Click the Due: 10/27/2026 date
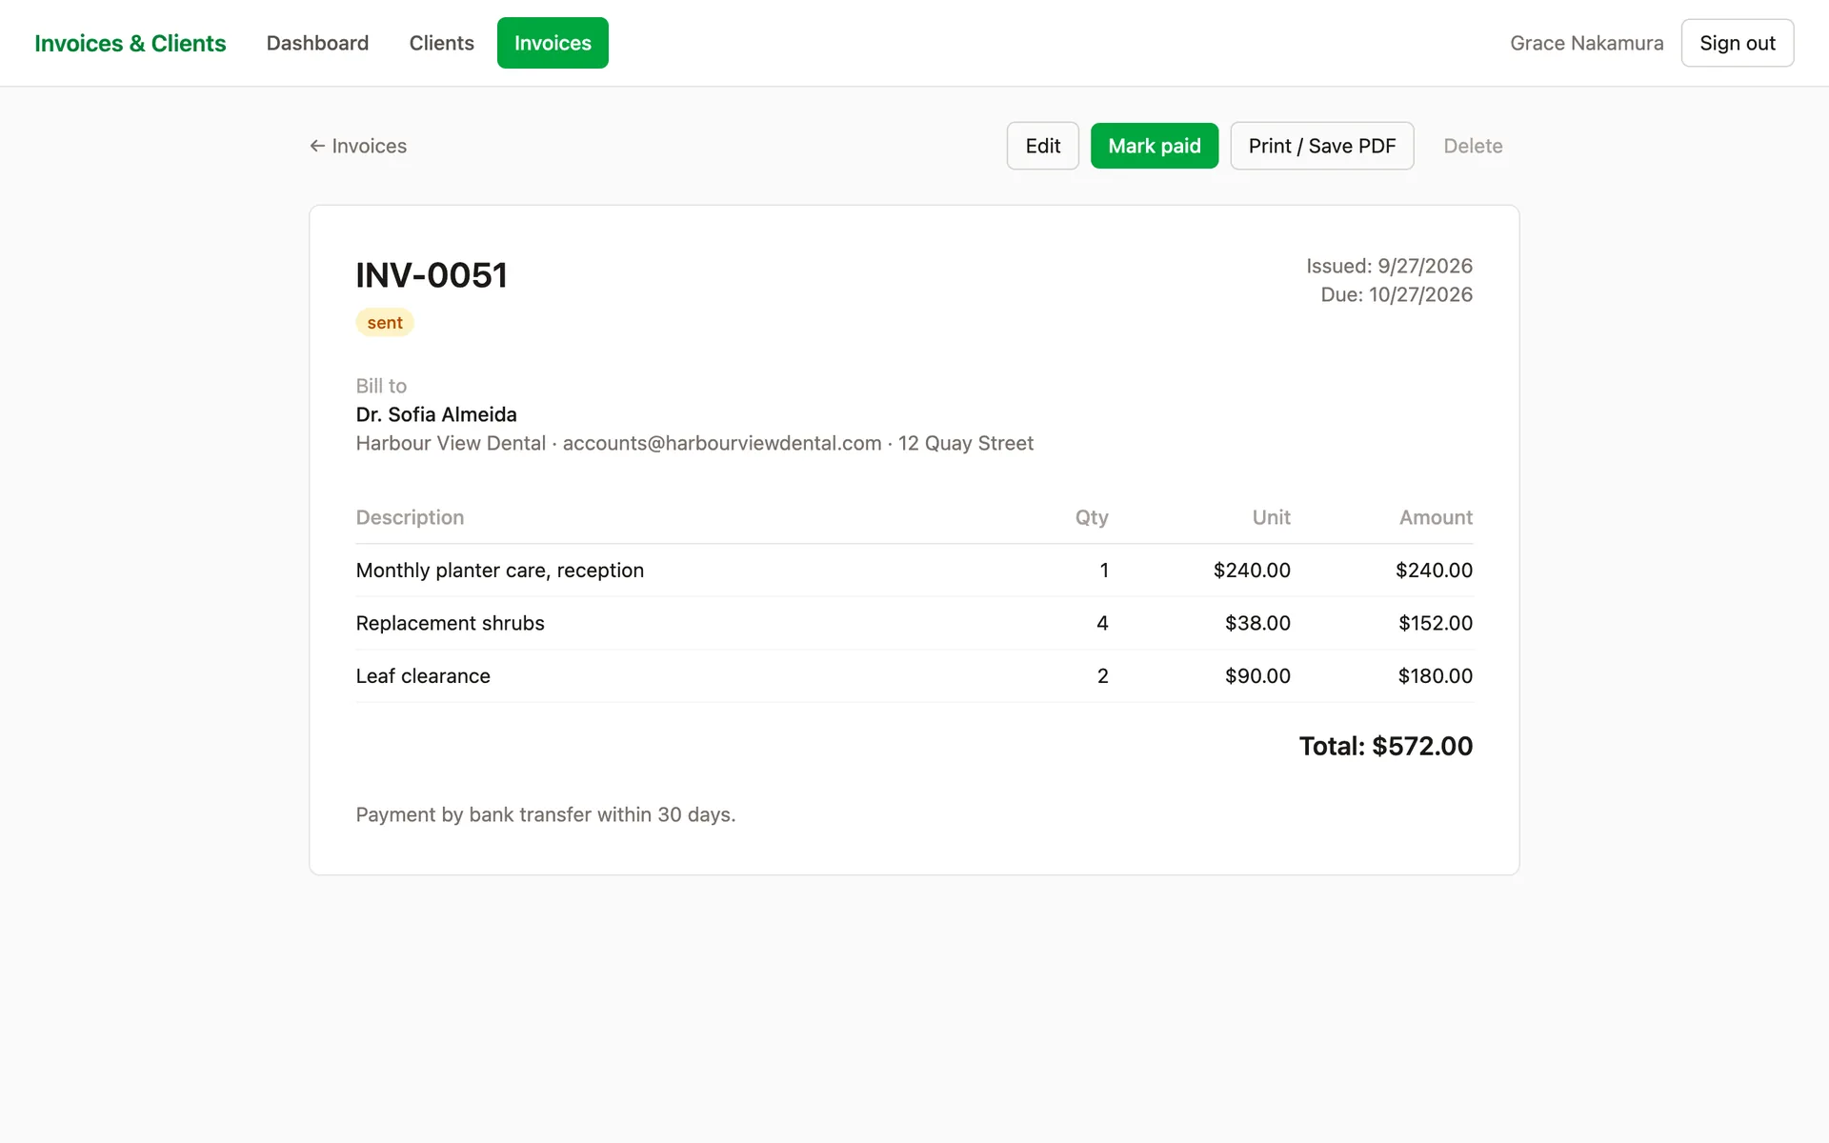 point(1397,294)
